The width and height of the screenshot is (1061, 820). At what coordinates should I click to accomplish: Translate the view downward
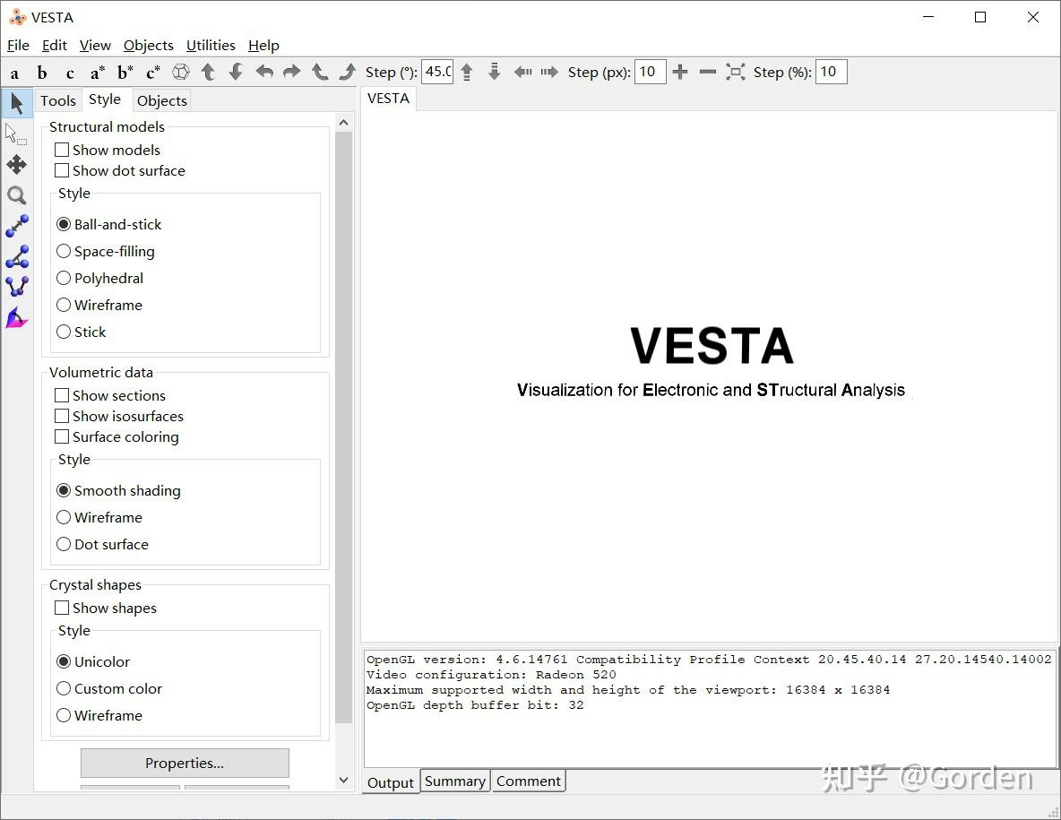[x=494, y=73]
